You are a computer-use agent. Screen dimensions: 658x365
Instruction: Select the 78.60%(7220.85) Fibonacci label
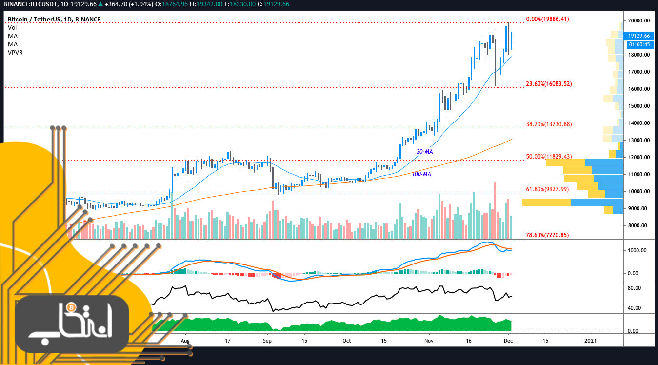click(547, 235)
